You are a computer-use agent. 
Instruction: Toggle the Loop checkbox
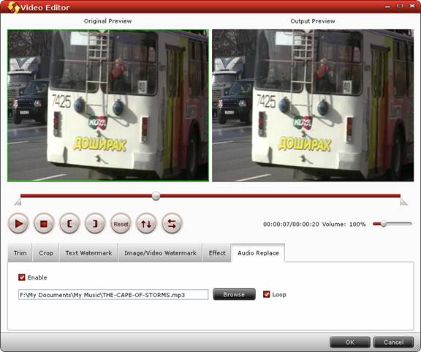point(266,294)
